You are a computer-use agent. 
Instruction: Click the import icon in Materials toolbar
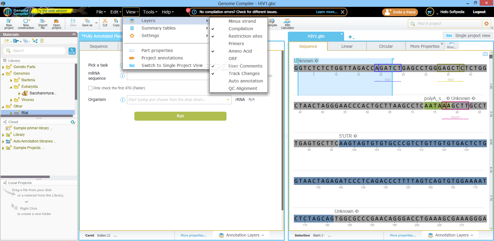(16, 41)
